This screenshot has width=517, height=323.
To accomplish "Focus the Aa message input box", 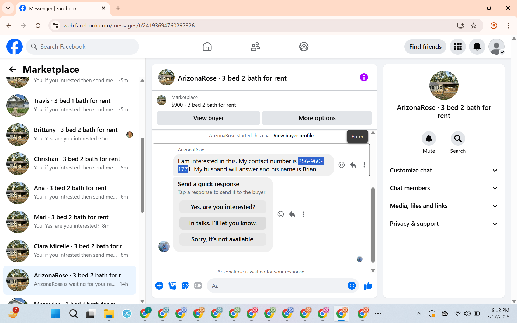I will tap(277, 286).
